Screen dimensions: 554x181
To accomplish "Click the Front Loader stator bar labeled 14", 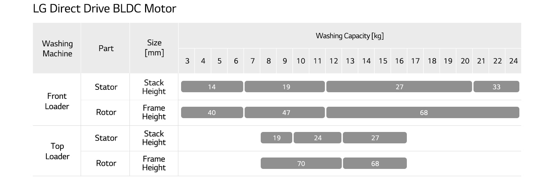I will (x=212, y=87).
